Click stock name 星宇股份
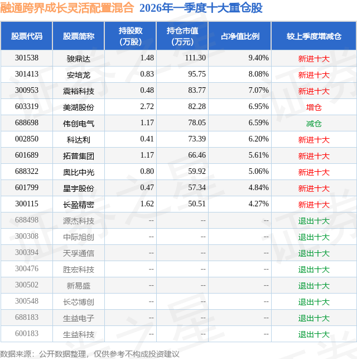The height and width of the screenshot is (359, 357). coord(79,188)
